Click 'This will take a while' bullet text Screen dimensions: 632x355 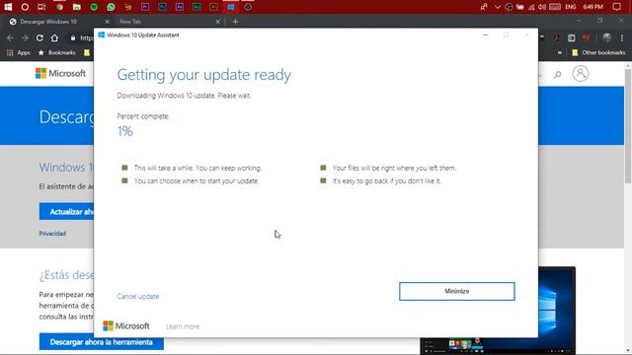pos(197,168)
